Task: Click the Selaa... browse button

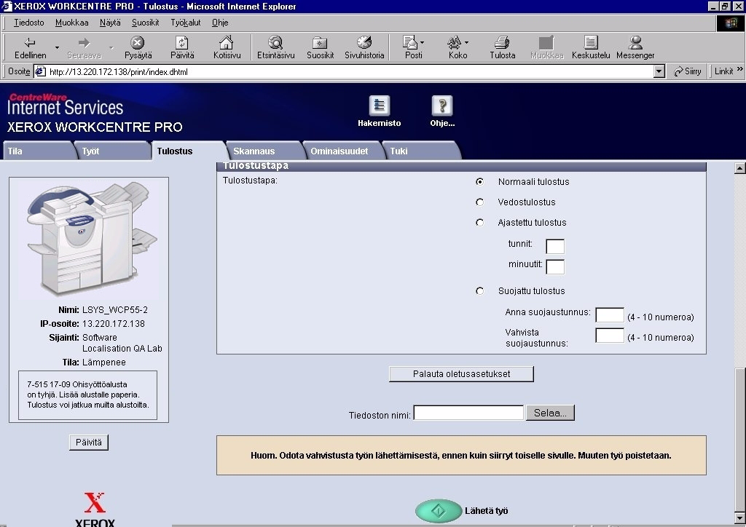Action: 551,413
